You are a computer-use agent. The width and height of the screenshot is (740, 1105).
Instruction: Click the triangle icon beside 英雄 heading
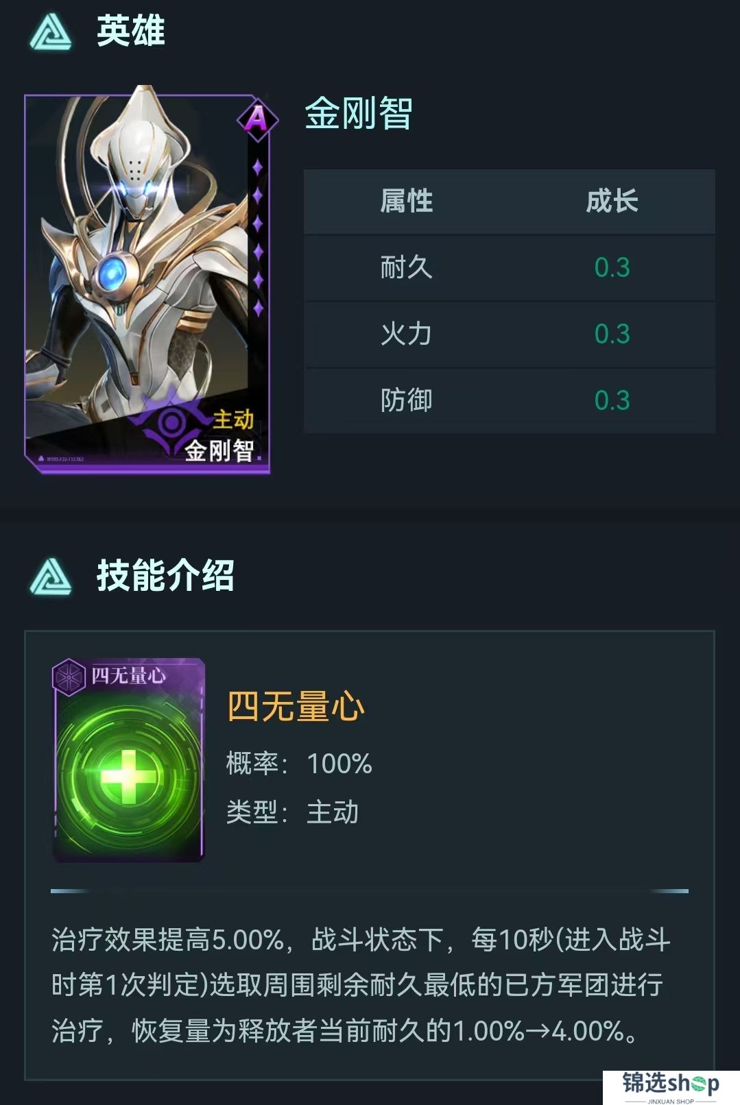tap(51, 33)
